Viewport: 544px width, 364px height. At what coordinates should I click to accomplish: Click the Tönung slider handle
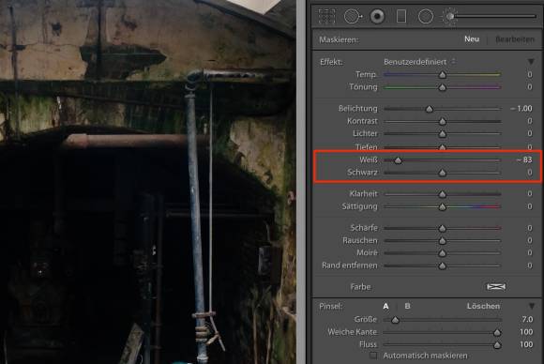(x=443, y=87)
